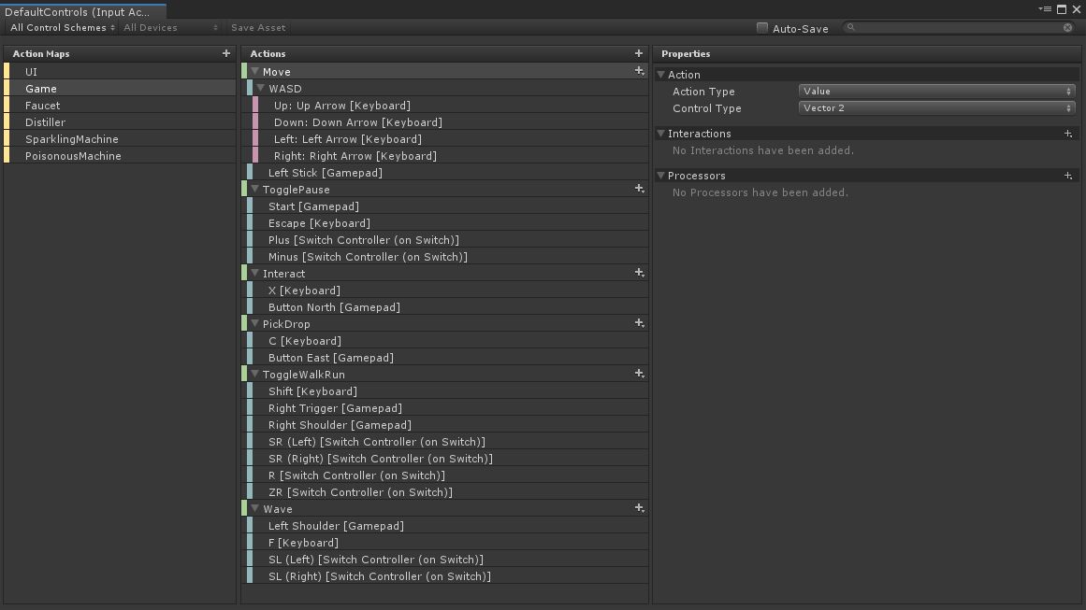The width and height of the screenshot is (1086, 610).
Task: Collapse the Action properties section
Action: (x=660, y=75)
